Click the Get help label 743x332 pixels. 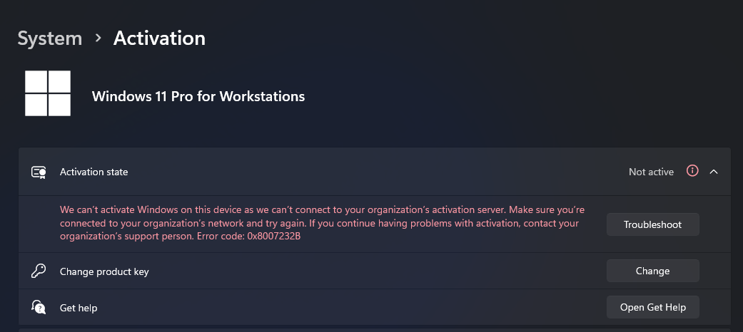pyautogui.click(x=79, y=308)
